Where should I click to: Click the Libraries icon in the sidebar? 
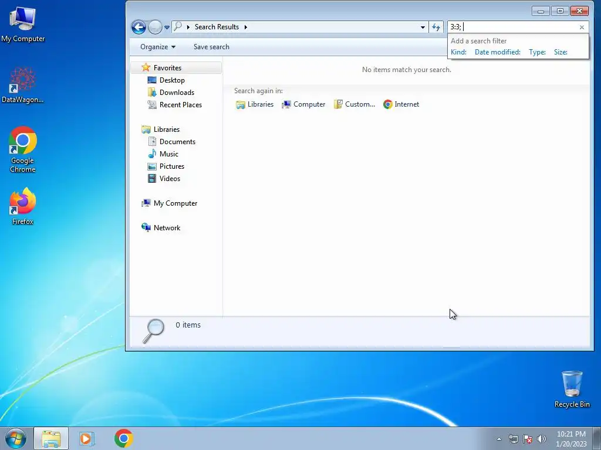coord(146,129)
